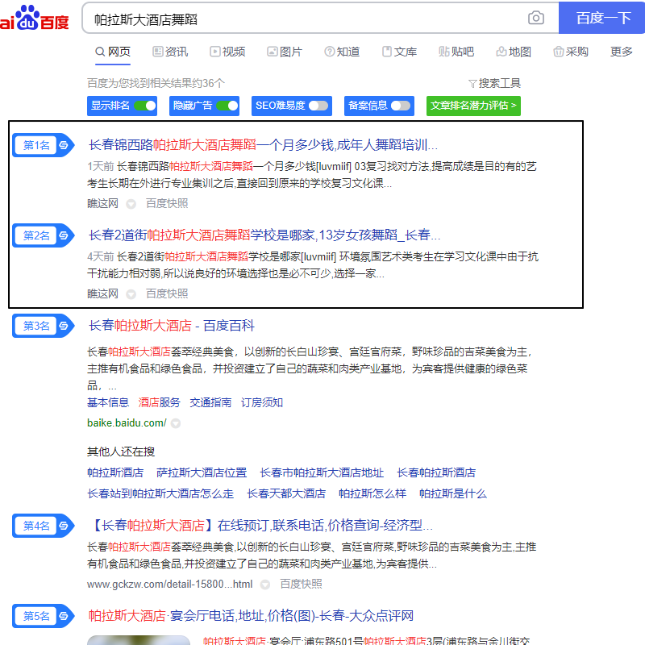
Task: Click the funnel icon beside 搜索工具
Action: pyautogui.click(x=472, y=84)
